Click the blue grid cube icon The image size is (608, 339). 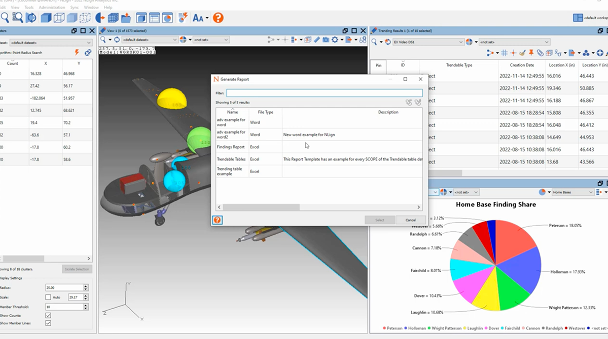click(113, 17)
